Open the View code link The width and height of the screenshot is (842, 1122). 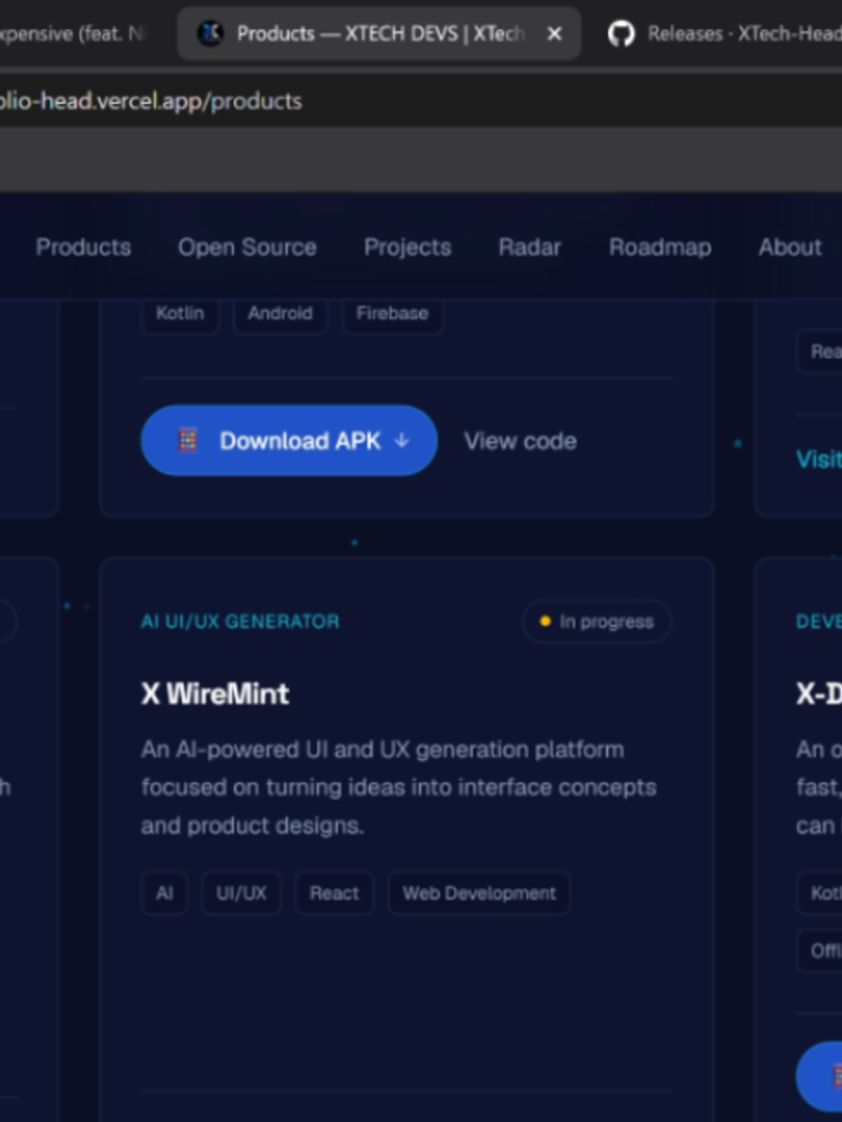point(520,442)
